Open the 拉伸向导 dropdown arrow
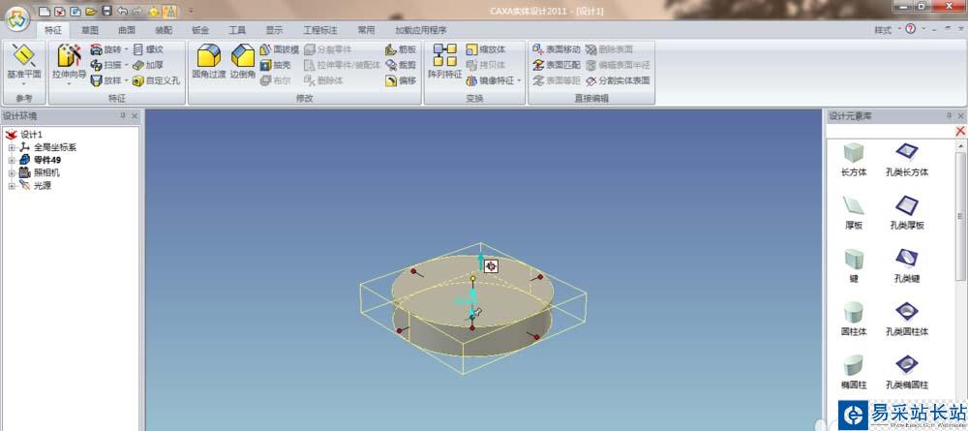The height and width of the screenshot is (431, 968). (69, 84)
